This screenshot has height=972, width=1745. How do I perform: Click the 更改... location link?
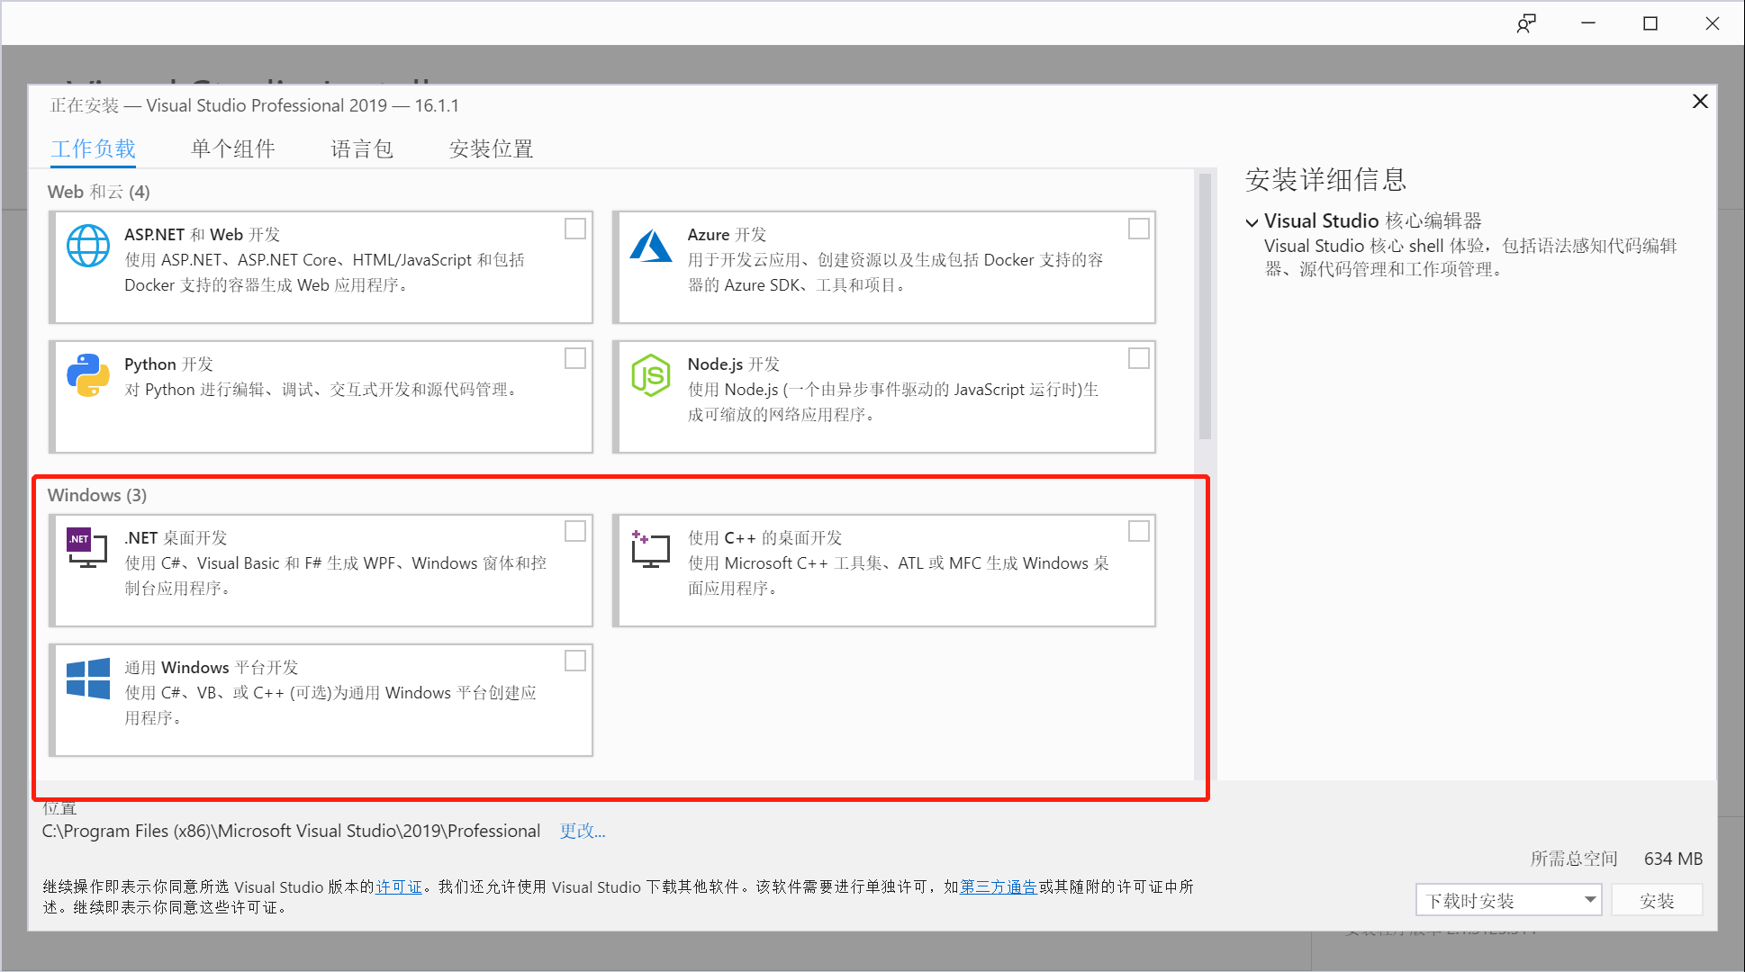tap(583, 831)
